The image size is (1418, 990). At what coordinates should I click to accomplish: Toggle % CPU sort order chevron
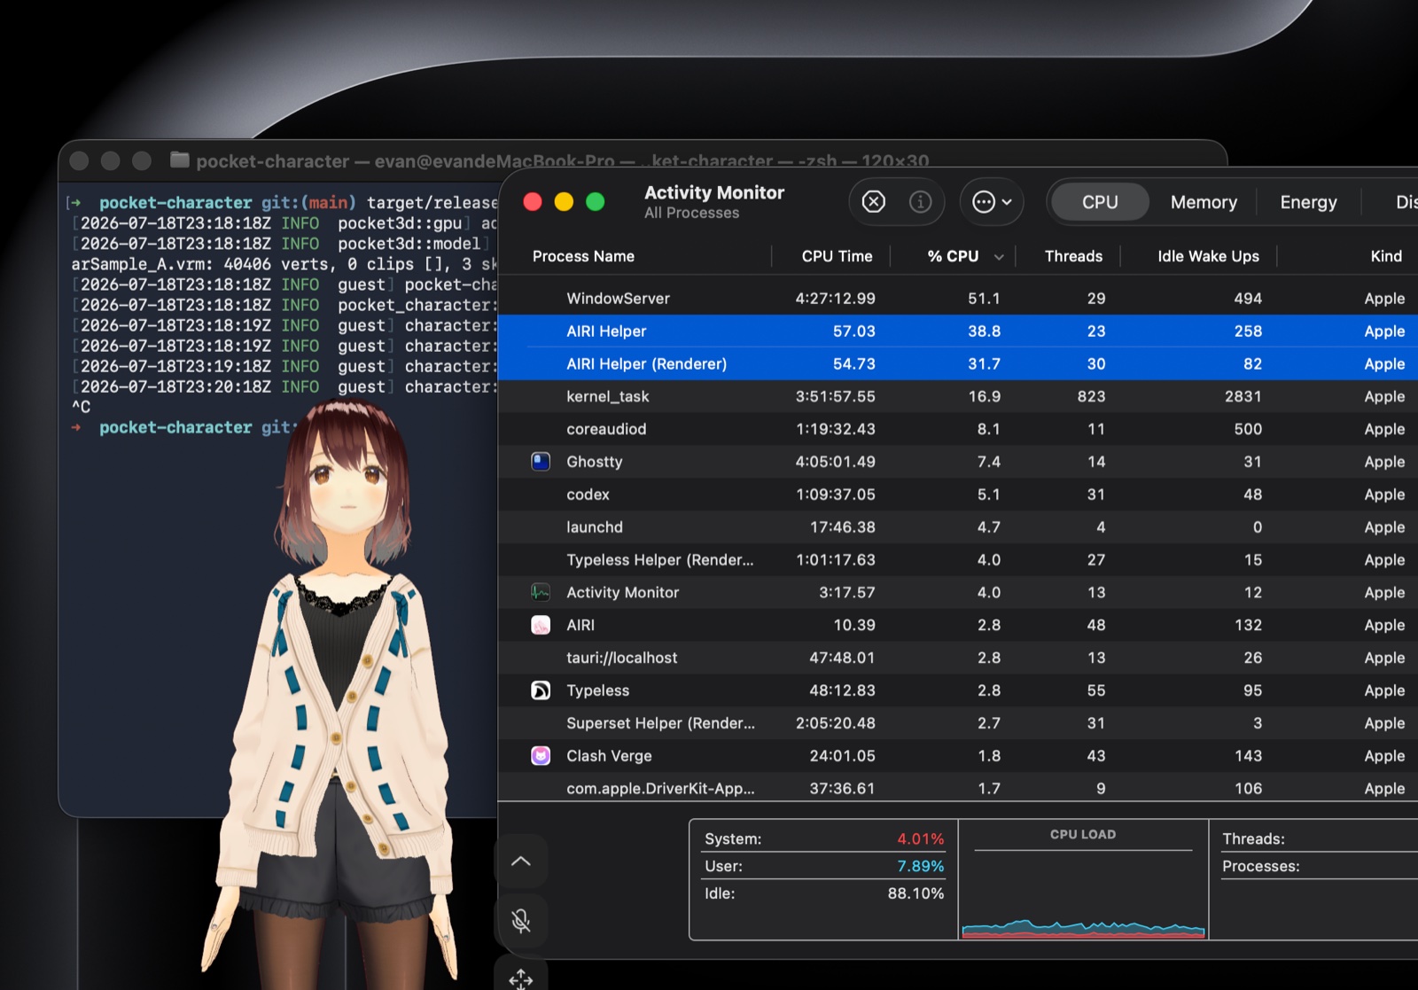[999, 257]
